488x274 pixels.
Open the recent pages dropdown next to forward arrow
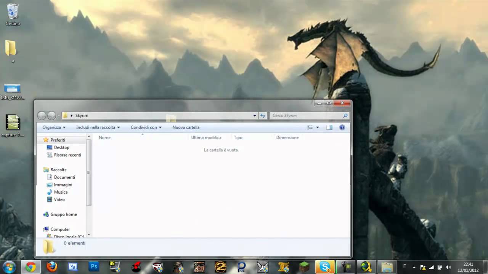tap(59, 116)
